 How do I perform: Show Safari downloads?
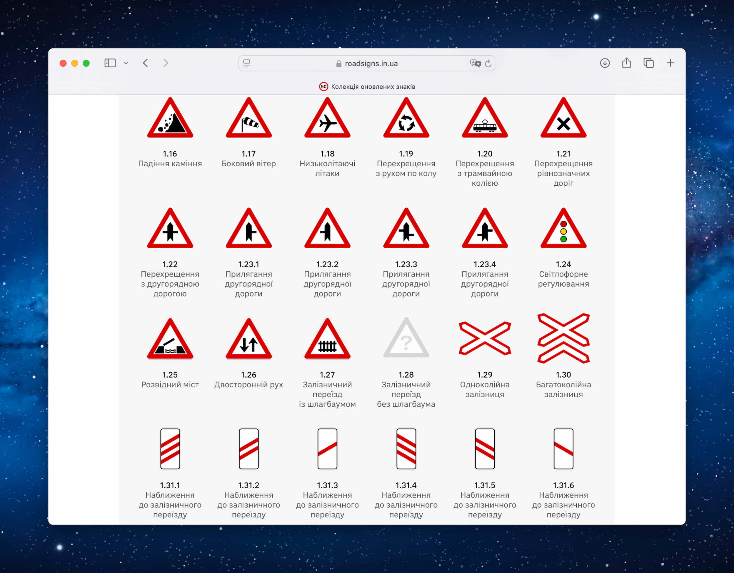tap(605, 63)
